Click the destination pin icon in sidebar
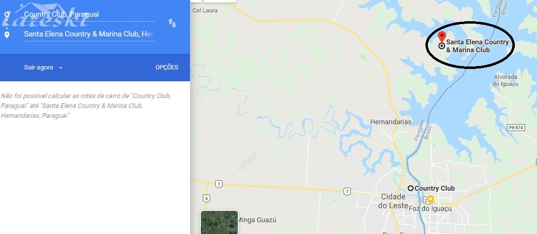Viewport: 537px width, 234px height. coord(7,35)
